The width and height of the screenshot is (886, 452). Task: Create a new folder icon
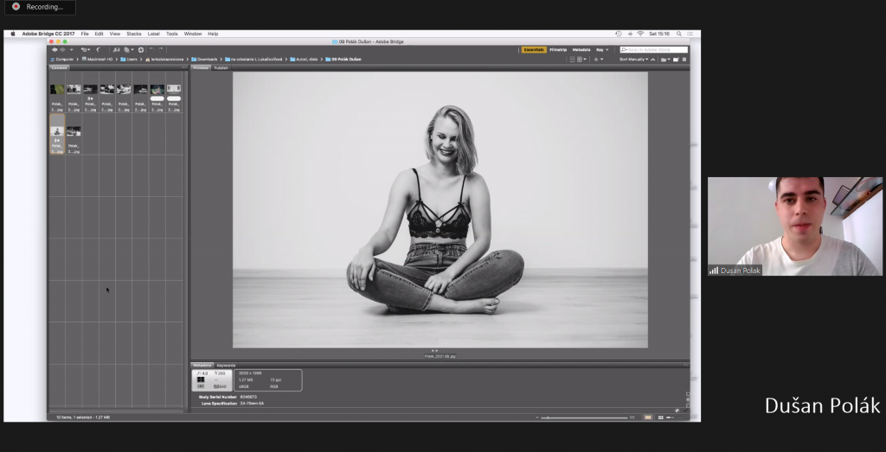pyautogui.click(x=676, y=60)
